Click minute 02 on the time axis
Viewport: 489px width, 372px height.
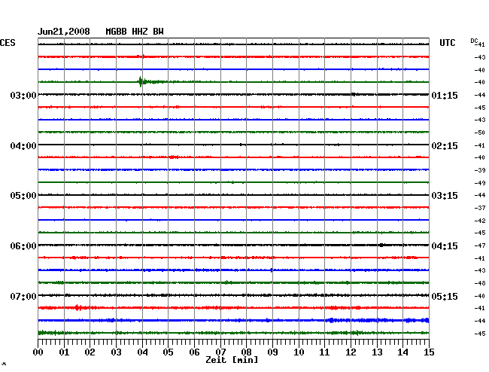pyautogui.click(x=90, y=352)
